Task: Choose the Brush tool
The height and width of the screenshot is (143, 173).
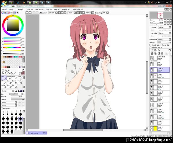Action: pos(15,78)
